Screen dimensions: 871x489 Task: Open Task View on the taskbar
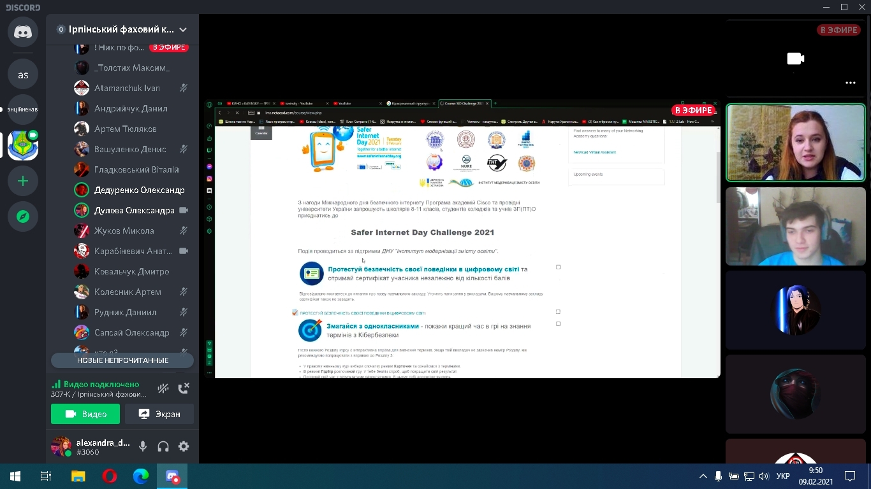[x=46, y=476]
